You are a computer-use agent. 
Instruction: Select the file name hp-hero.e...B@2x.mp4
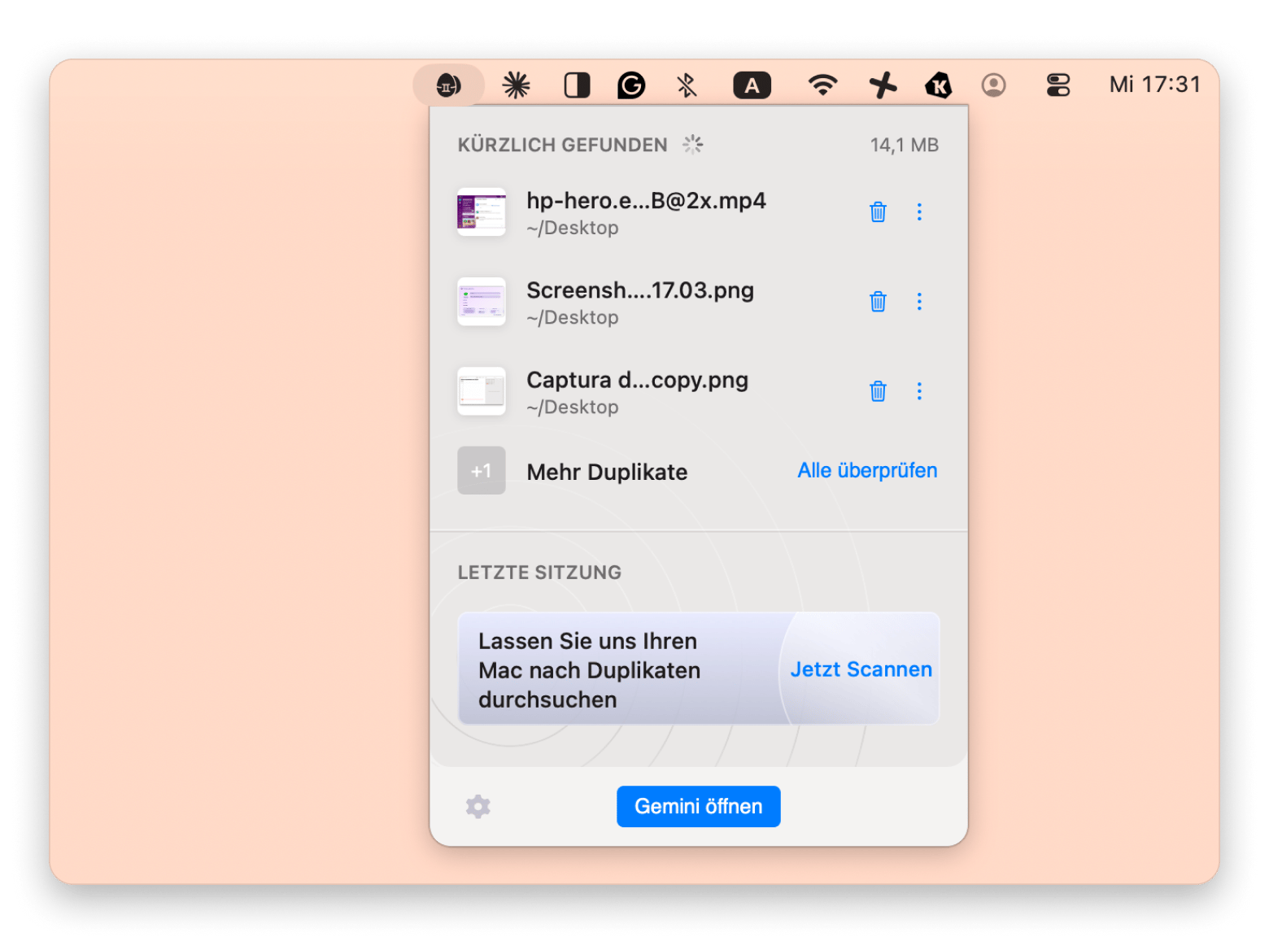[x=646, y=200]
